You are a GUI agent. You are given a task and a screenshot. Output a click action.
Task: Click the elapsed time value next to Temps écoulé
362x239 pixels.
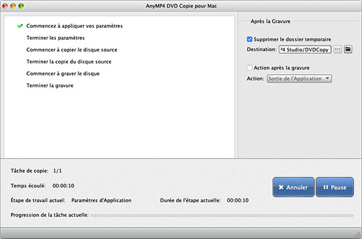(x=63, y=186)
